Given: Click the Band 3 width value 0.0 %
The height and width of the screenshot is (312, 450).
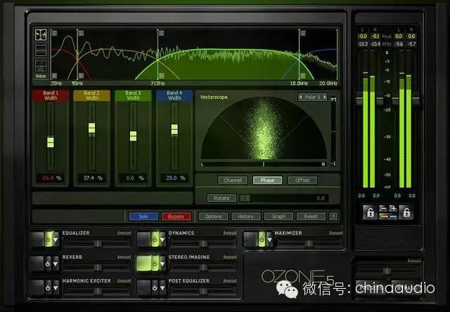Looking at the screenshot, I should point(134,178).
